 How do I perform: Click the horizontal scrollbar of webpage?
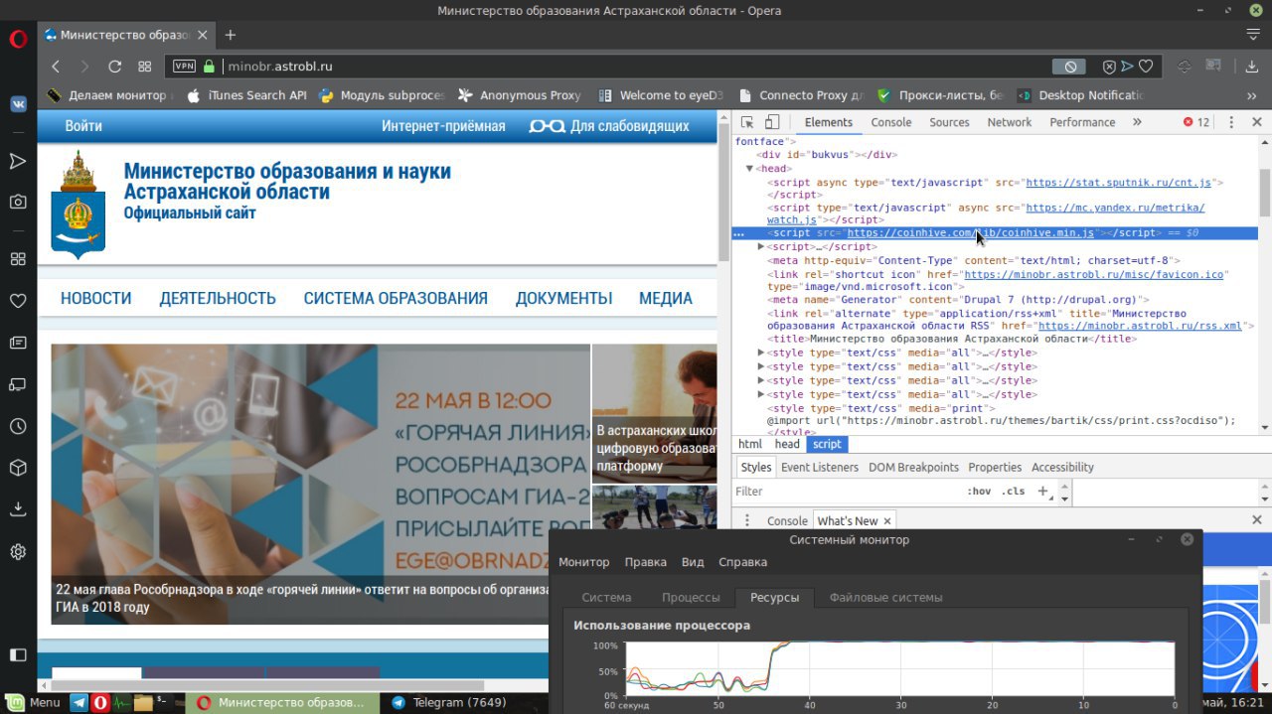point(268,685)
